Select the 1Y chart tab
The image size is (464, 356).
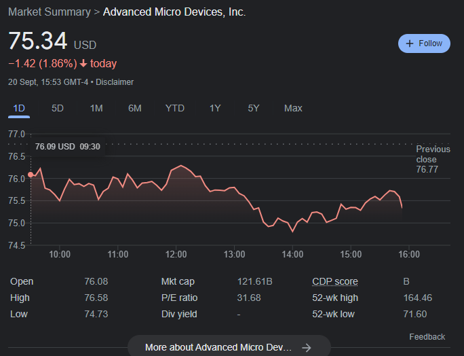[x=215, y=108]
